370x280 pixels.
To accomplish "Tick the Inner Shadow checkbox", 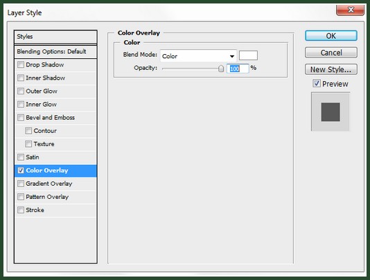I will pos(21,78).
